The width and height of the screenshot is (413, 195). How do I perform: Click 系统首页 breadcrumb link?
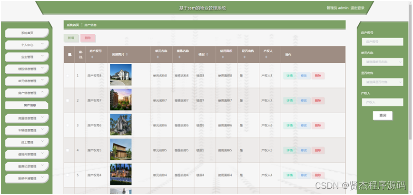[x=73, y=25]
